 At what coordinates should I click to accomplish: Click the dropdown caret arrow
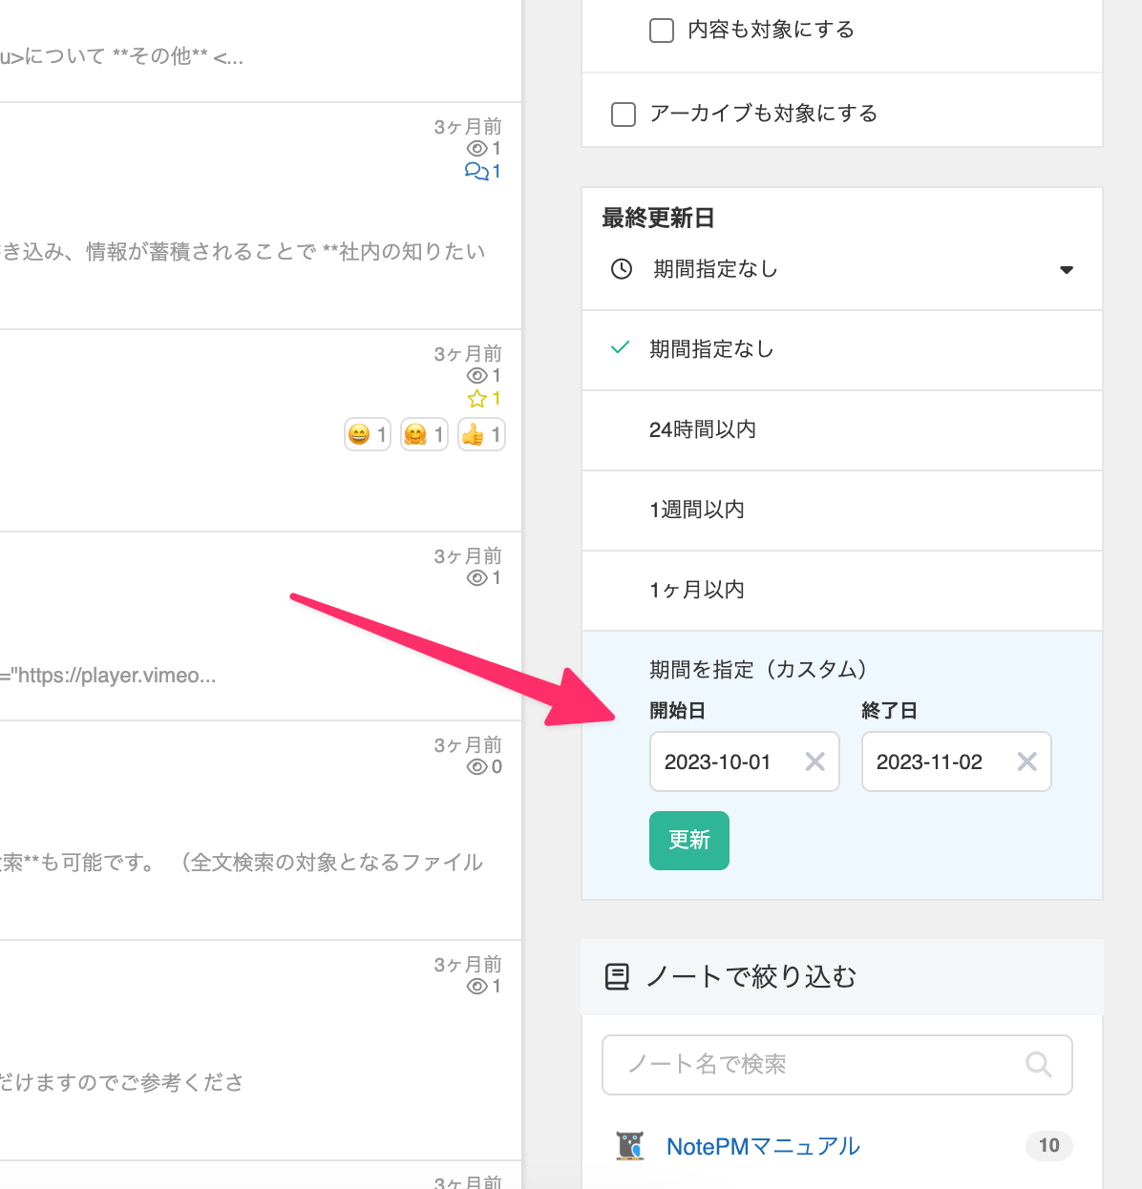pos(1067,270)
